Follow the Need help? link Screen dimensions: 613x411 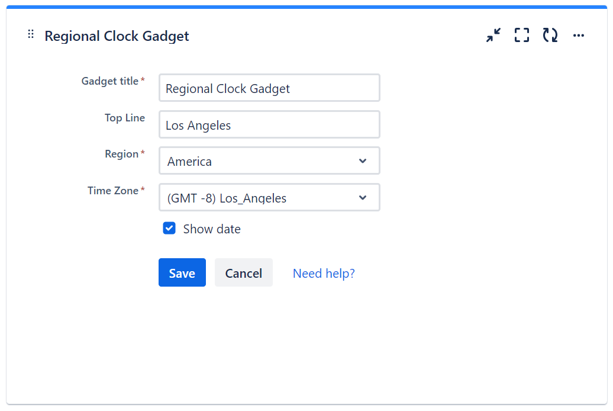(324, 273)
